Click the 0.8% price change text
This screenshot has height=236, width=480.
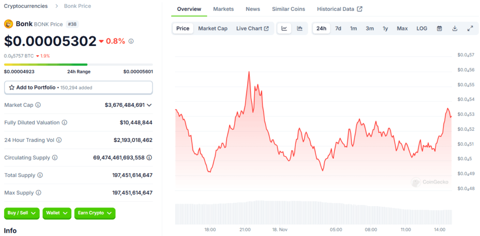click(115, 41)
